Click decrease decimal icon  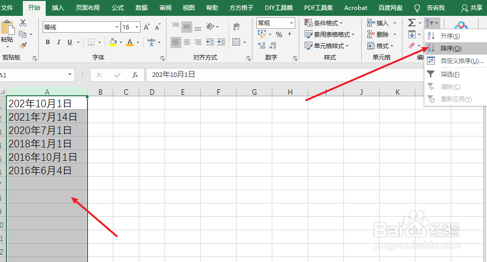273,46
